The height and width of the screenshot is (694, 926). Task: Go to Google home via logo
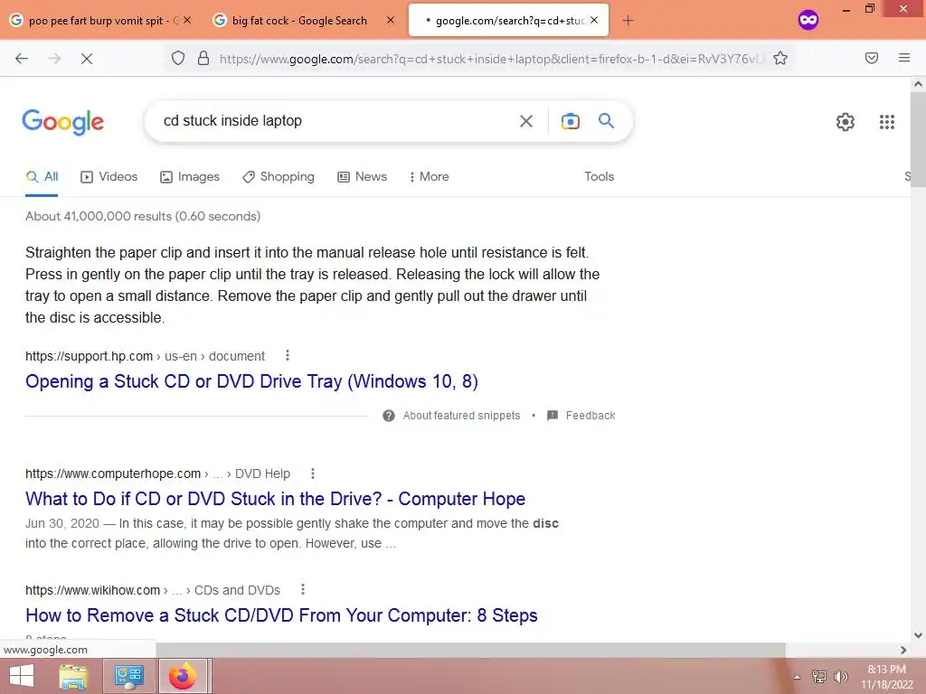pyautogui.click(x=62, y=122)
